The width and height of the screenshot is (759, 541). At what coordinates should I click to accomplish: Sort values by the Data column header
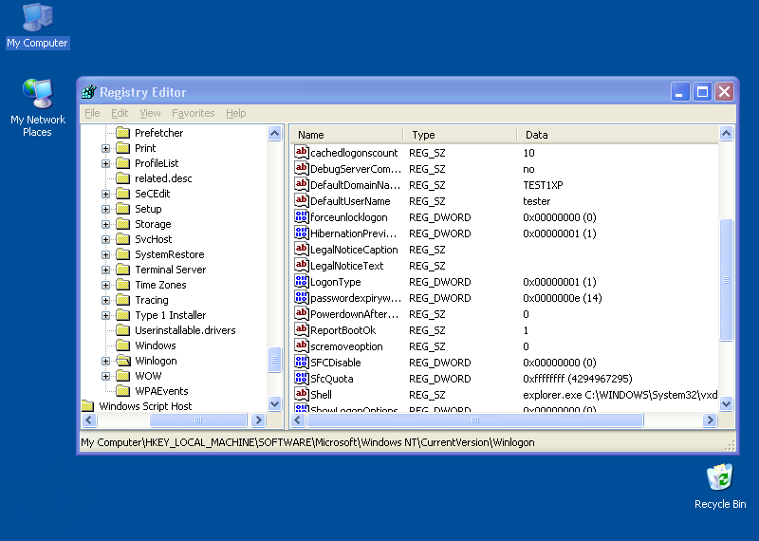tap(618, 135)
